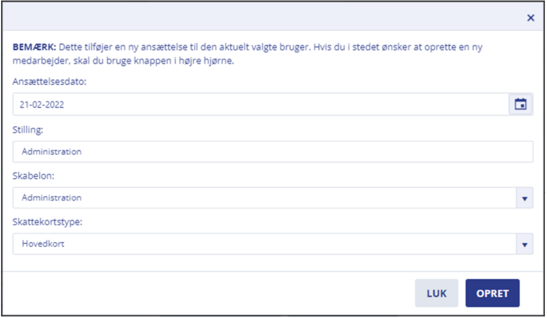
Task: Focus the Ansættelsesdato date input field
Action: tap(261, 104)
